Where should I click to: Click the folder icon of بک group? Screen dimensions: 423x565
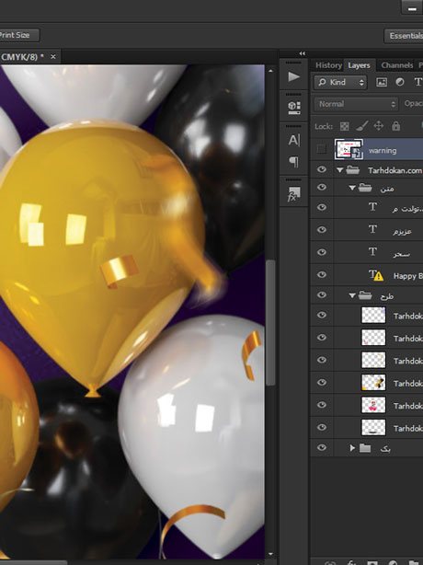point(365,448)
